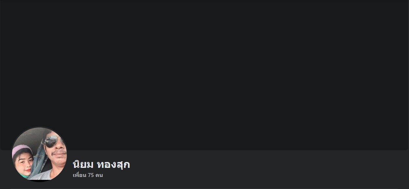Click the surname ทองสุก
Image resolution: width=409 pixels, height=189 pixels.
coord(114,165)
